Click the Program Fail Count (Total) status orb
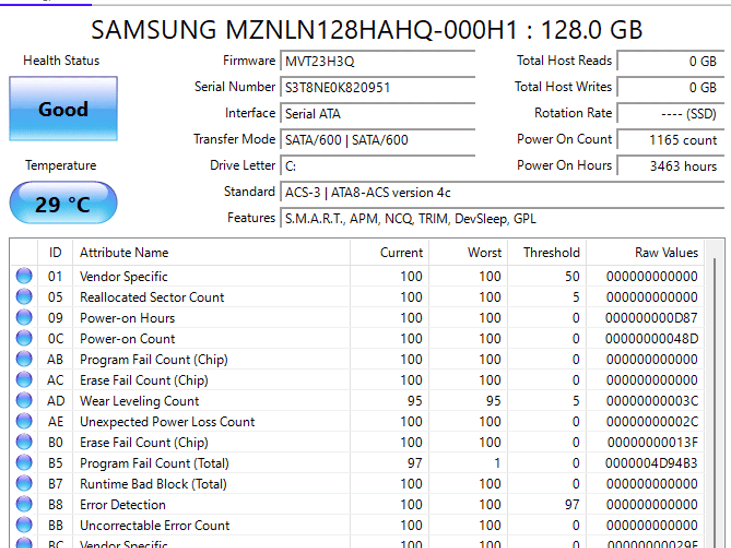The width and height of the screenshot is (731, 548). coord(24,462)
